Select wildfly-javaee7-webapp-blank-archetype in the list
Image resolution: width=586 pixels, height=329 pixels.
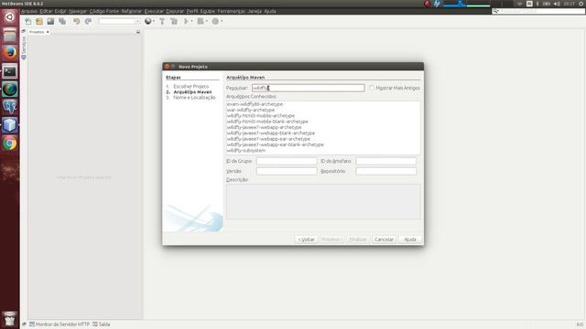coord(271,133)
